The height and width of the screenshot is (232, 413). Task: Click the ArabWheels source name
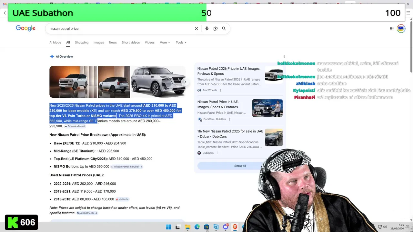tap(210, 90)
